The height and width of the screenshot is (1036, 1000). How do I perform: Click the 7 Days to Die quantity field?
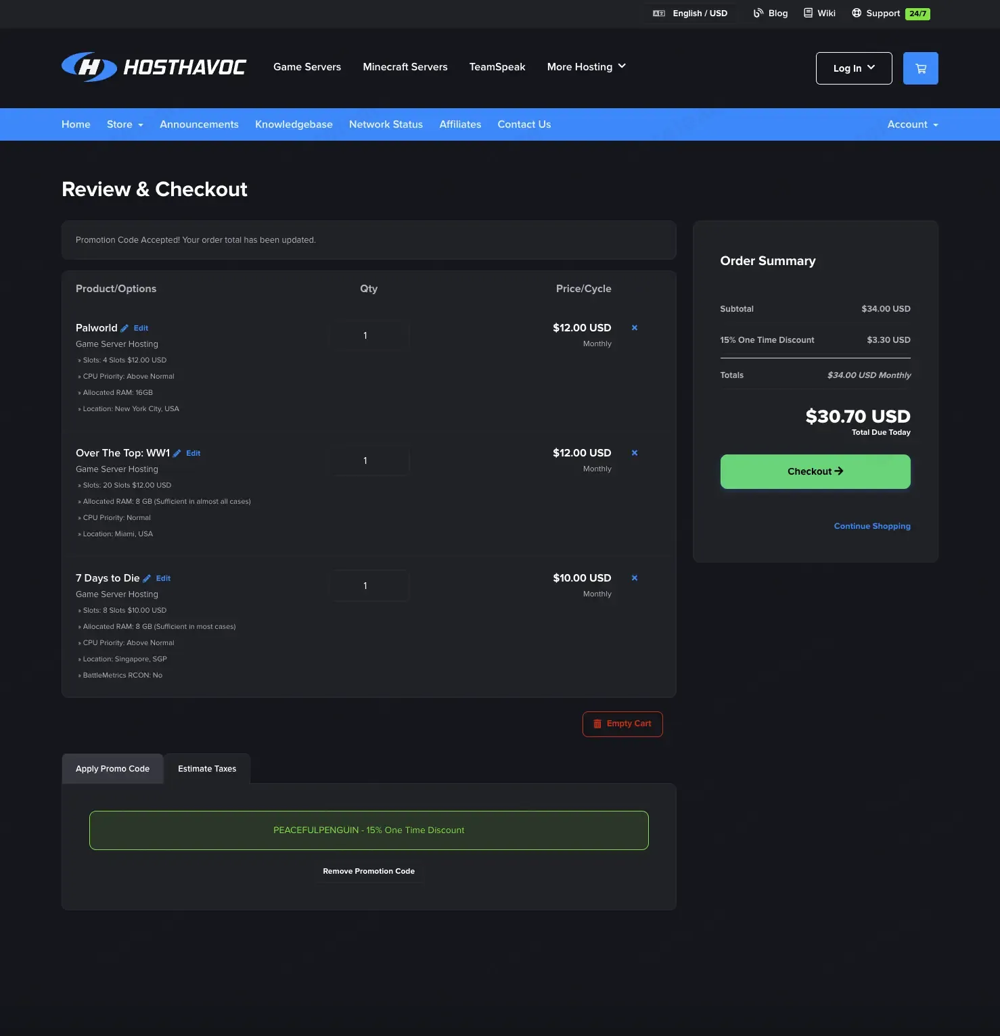click(x=369, y=586)
